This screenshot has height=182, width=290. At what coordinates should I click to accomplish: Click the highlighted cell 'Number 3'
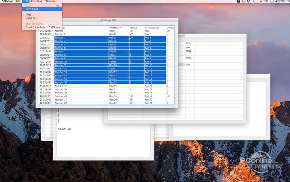click(81, 38)
